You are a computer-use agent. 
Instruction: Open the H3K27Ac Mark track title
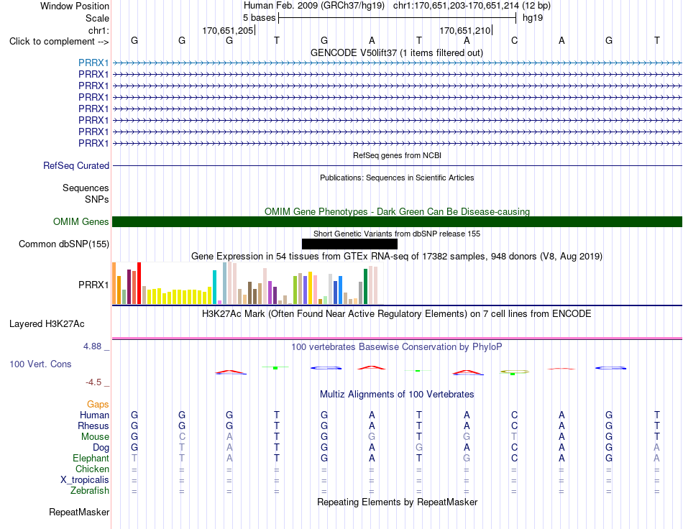point(397,313)
